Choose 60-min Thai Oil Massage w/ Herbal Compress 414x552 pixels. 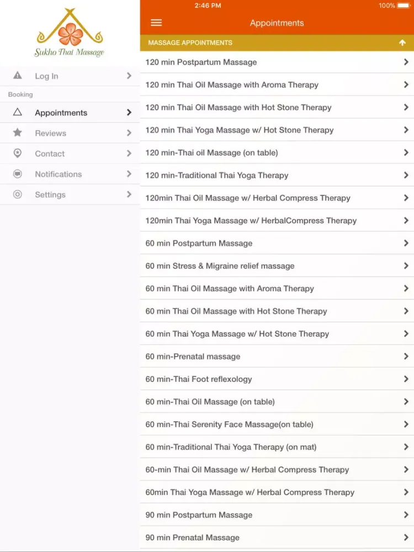tap(277, 470)
